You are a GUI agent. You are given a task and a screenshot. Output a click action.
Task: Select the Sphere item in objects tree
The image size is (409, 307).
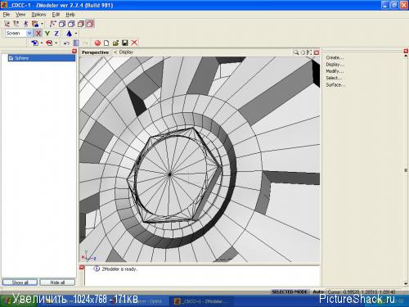(42, 58)
